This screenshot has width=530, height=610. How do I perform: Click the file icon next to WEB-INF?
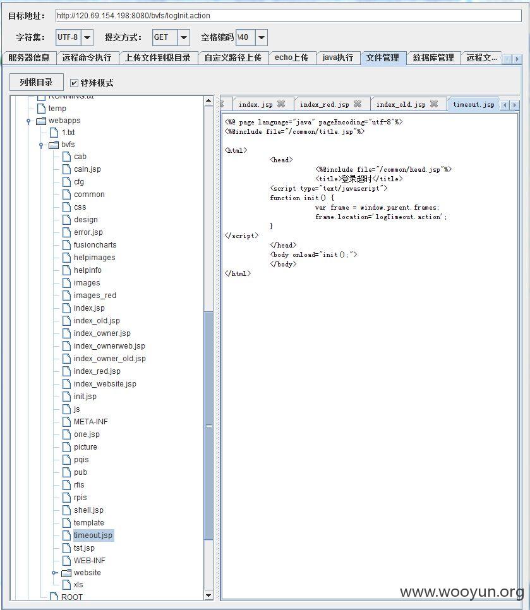tap(66, 561)
